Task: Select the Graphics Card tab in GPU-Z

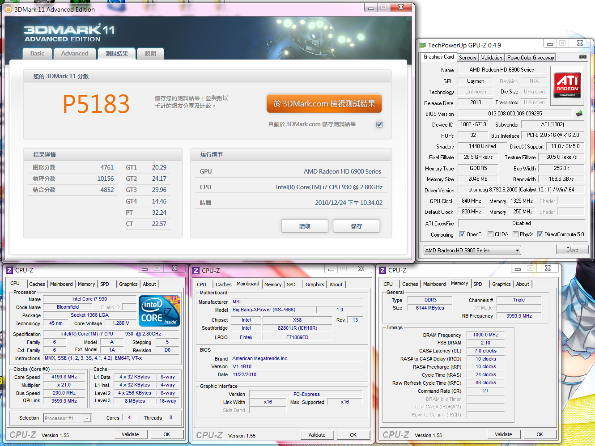Action: tap(438, 57)
